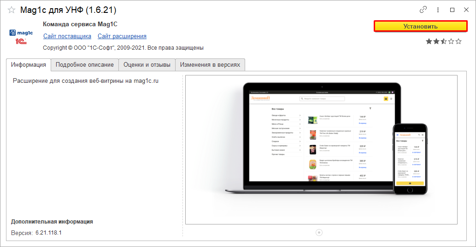Open the Подробное описание tab

pos(85,65)
